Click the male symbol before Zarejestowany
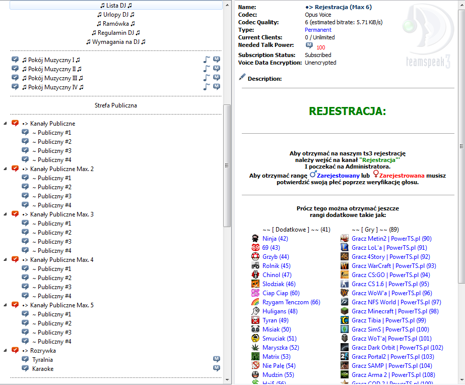Screen dimensions: 465x385 point(313,174)
